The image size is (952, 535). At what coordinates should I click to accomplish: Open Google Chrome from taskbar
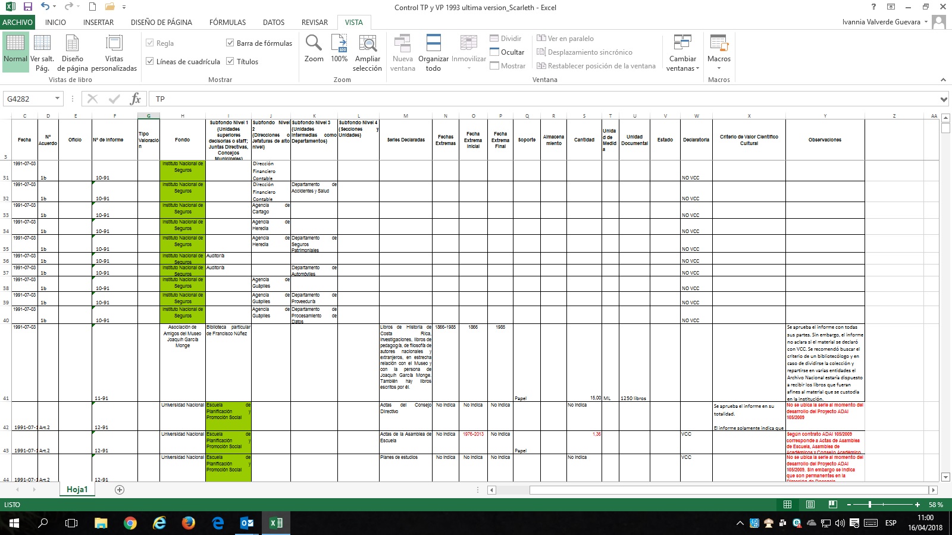130,523
